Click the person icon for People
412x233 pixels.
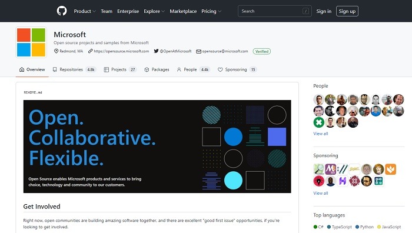point(179,69)
